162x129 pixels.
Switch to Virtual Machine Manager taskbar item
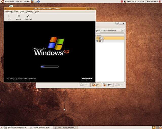41,127
